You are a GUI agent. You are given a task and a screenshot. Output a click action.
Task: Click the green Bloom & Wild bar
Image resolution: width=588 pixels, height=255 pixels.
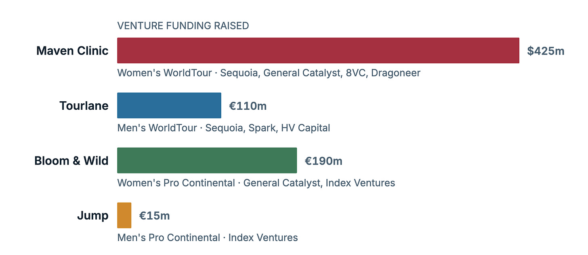207,160
